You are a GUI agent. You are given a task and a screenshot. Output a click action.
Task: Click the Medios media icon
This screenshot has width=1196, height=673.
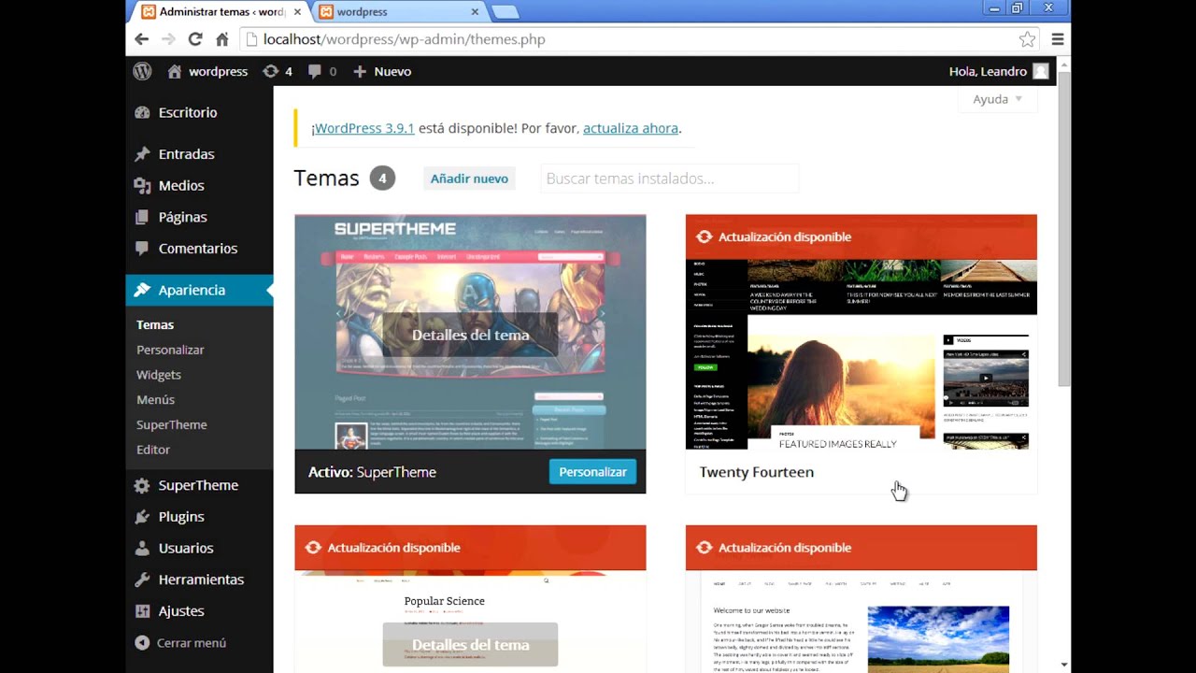coord(142,186)
